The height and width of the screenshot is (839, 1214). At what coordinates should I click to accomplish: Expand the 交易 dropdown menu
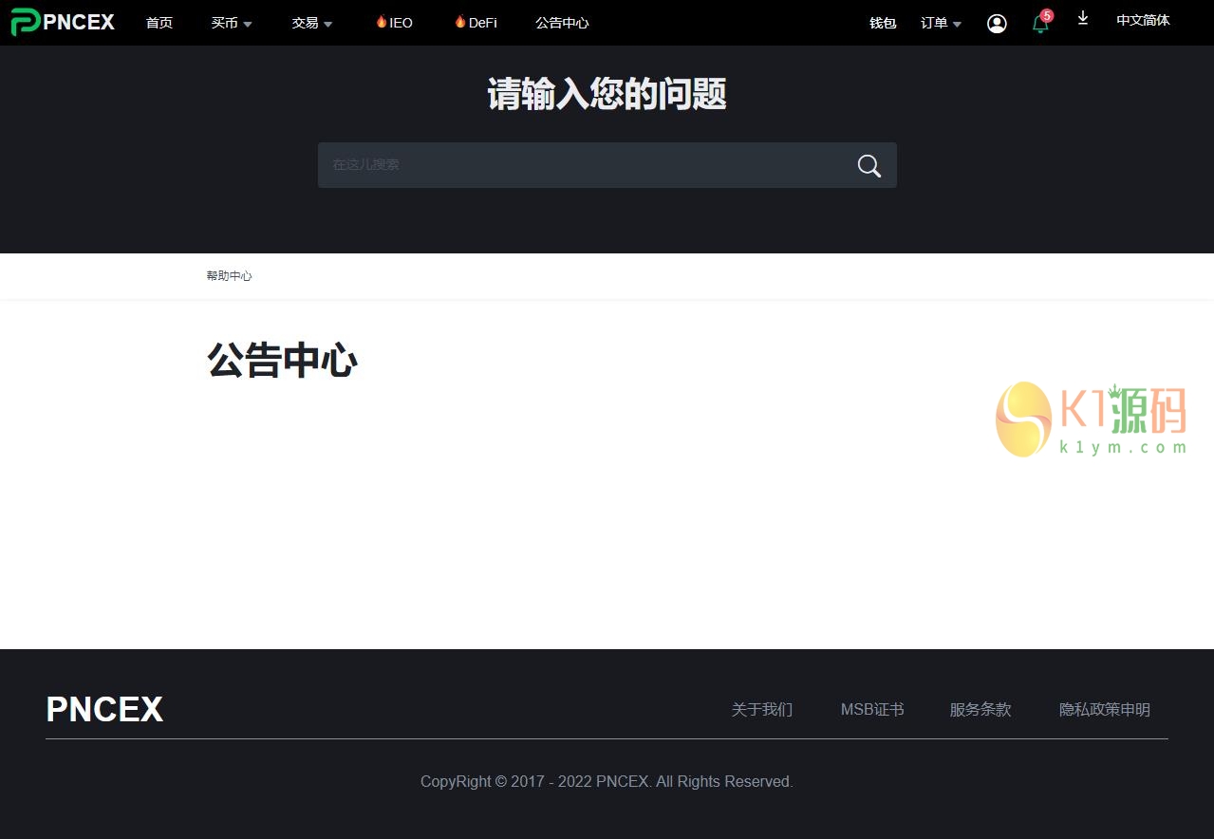(312, 23)
